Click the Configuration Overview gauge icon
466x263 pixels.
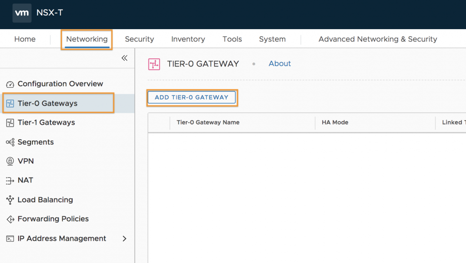[x=10, y=84]
